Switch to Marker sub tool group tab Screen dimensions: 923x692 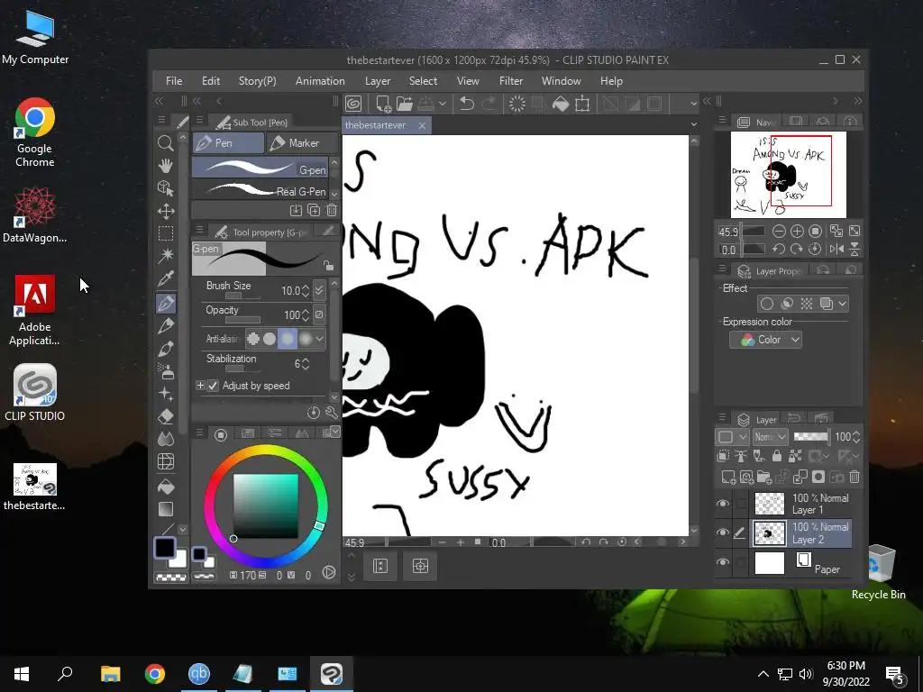pyautogui.click(x=302, y=143)
